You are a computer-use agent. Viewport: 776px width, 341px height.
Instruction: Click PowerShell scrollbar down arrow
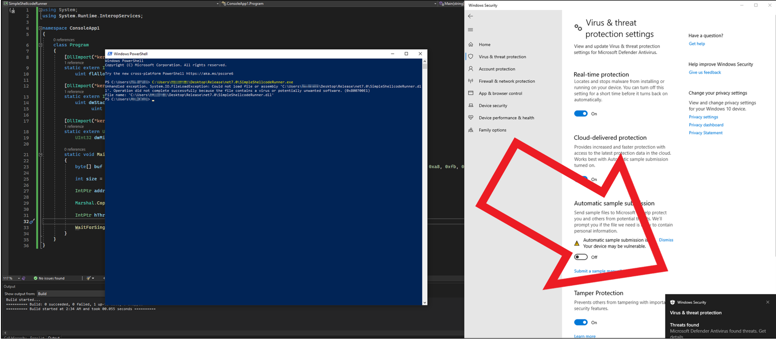pos(425,303)
